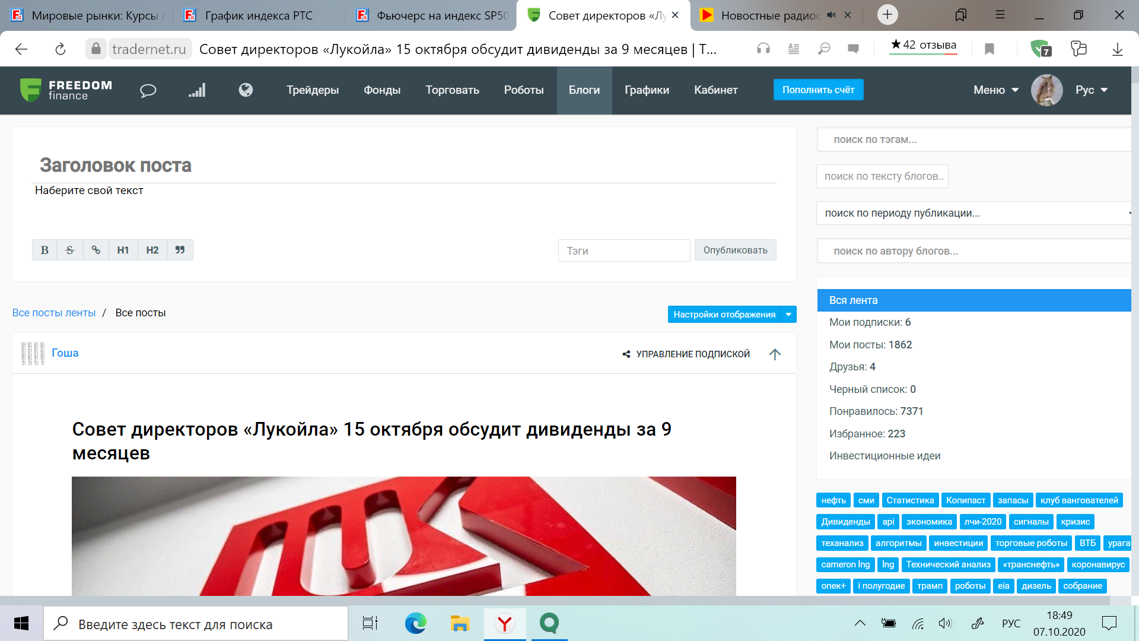The height and width of the screenshot is (641, 1139).
Task: Open the Рус language dropdown
Action: (x=1092, y=90)
